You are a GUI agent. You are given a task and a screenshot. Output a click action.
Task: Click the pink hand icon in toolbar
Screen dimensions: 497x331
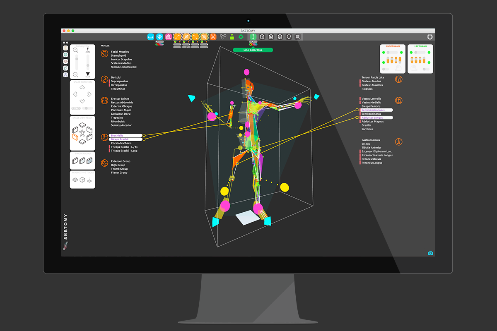click(169, 37)
